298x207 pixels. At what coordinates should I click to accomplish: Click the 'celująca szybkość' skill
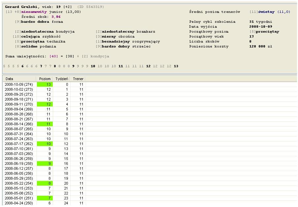(41, 37)
